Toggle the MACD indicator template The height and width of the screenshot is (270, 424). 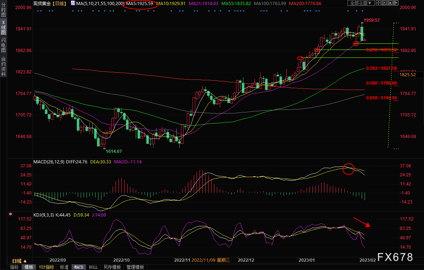click(79, 267)
